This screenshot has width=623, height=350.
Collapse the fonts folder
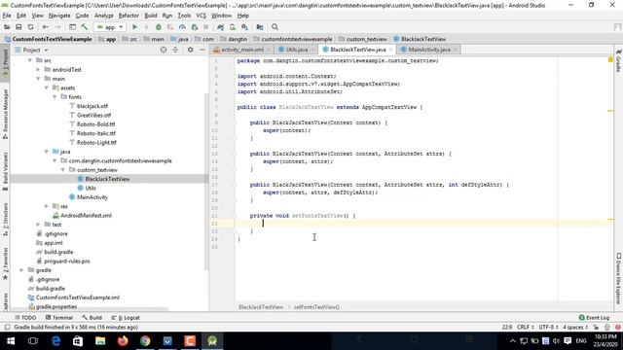55,97
